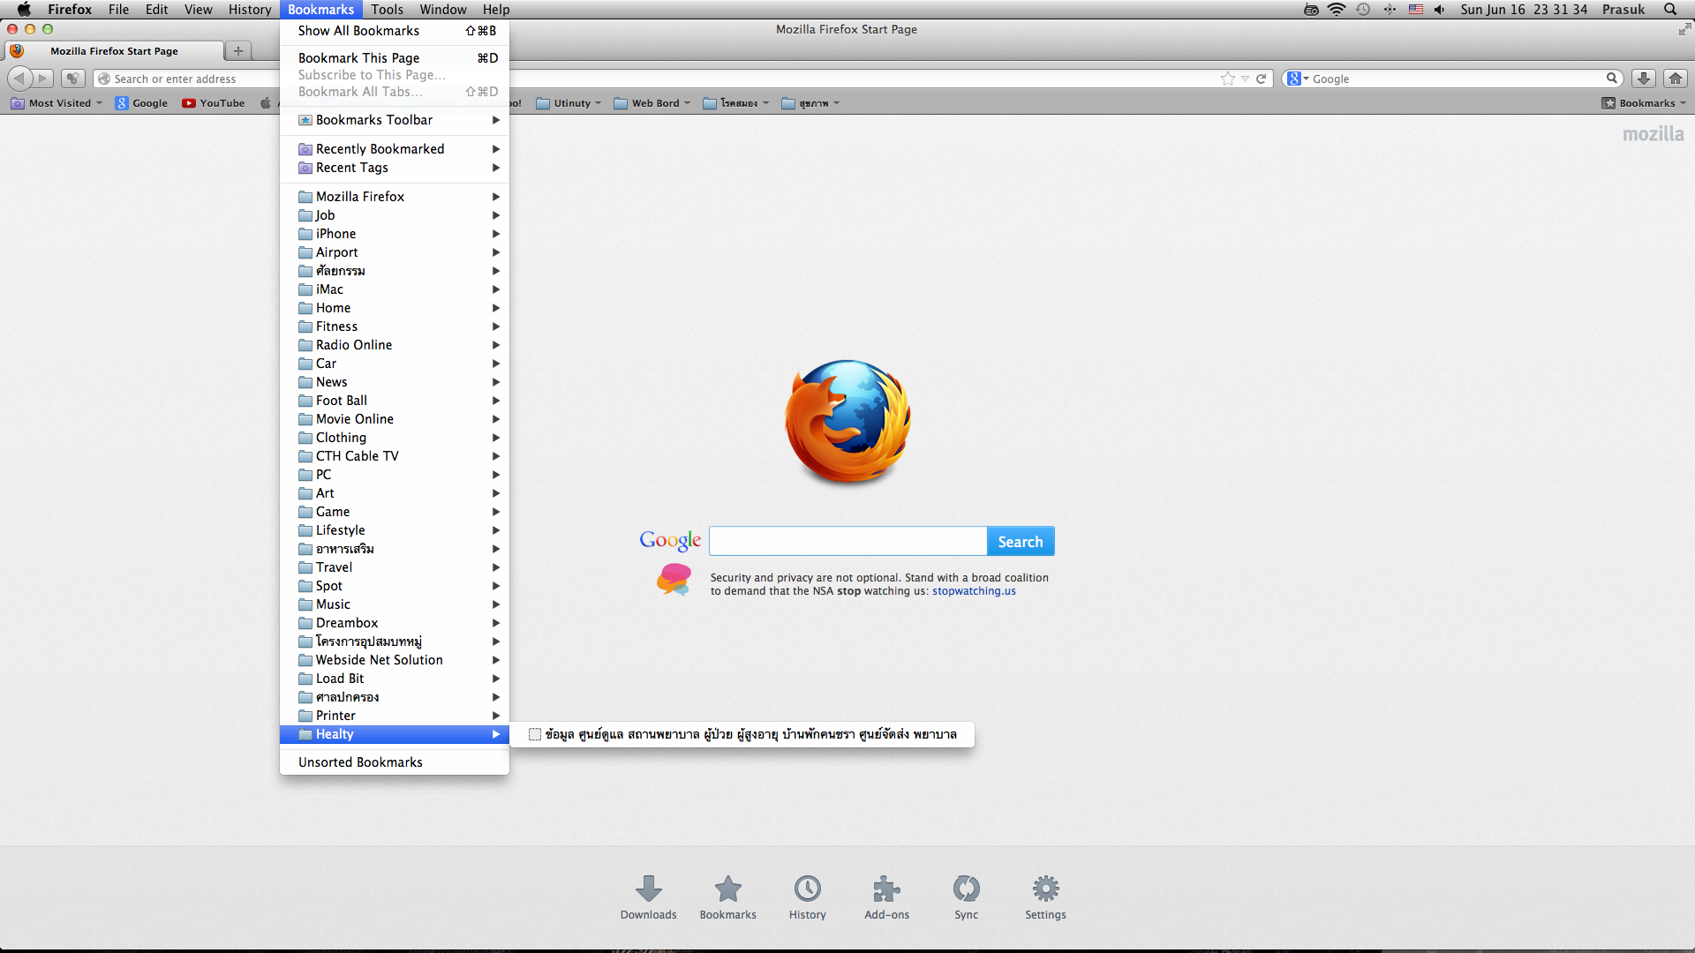Open the Wi-Fi status menu
Image resolution: width=1695 pixels, height=953 pixels.
pos(1337,9)
